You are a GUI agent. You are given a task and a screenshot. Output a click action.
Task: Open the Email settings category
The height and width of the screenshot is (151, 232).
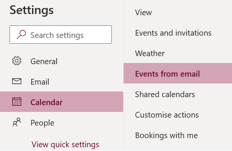coord(40,82)
